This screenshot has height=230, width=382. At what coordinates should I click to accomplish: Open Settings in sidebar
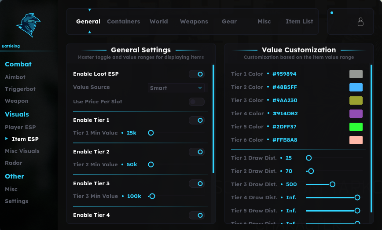click(17, 201)
